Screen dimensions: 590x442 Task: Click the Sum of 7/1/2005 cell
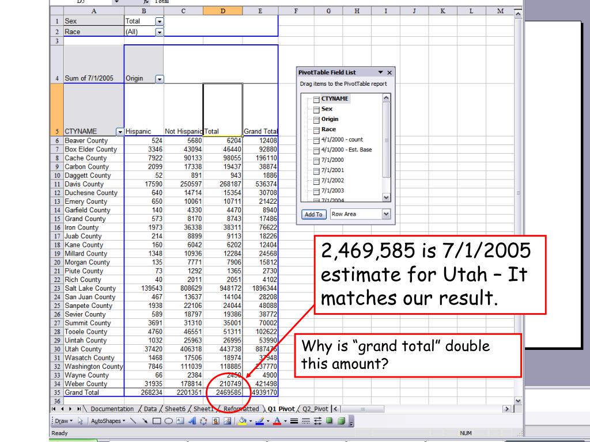[94, 64]
